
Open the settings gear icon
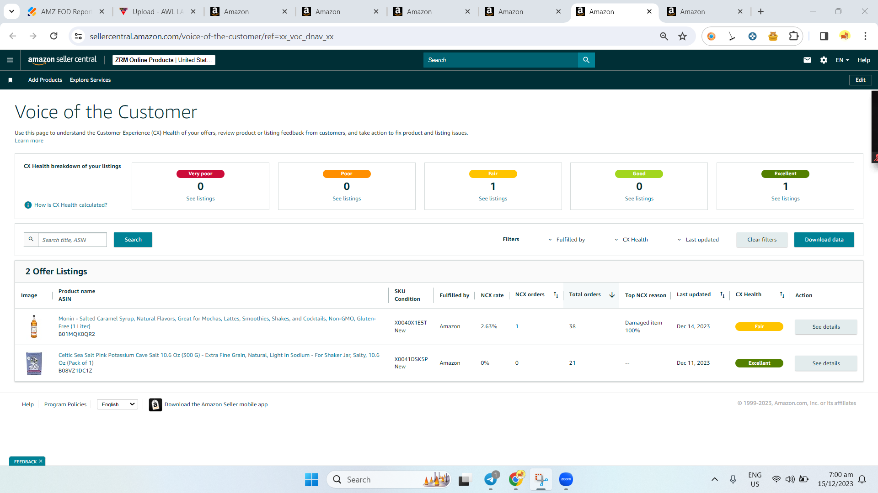tap(824, 60)
